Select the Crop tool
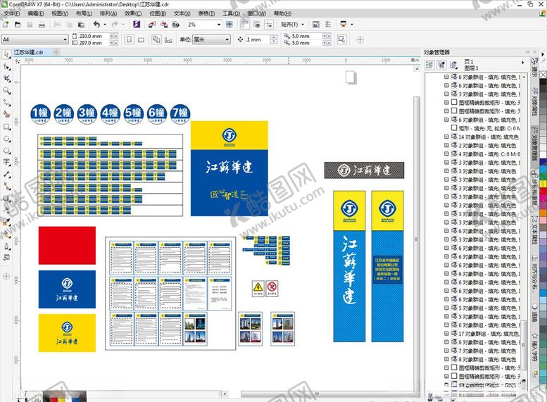 pyautogui.click(x=6, y=79)
